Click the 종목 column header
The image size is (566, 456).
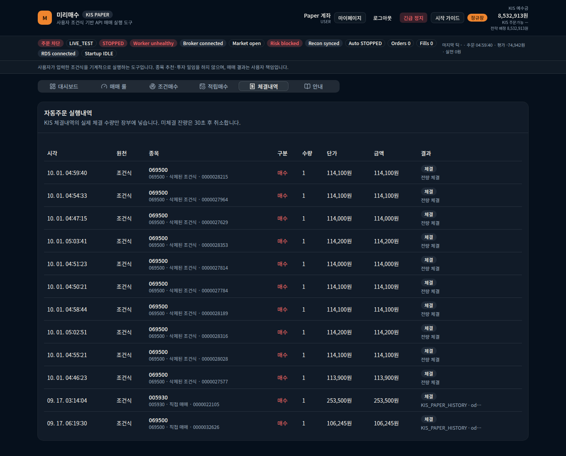pyautogui.click(x=154, y=153)
